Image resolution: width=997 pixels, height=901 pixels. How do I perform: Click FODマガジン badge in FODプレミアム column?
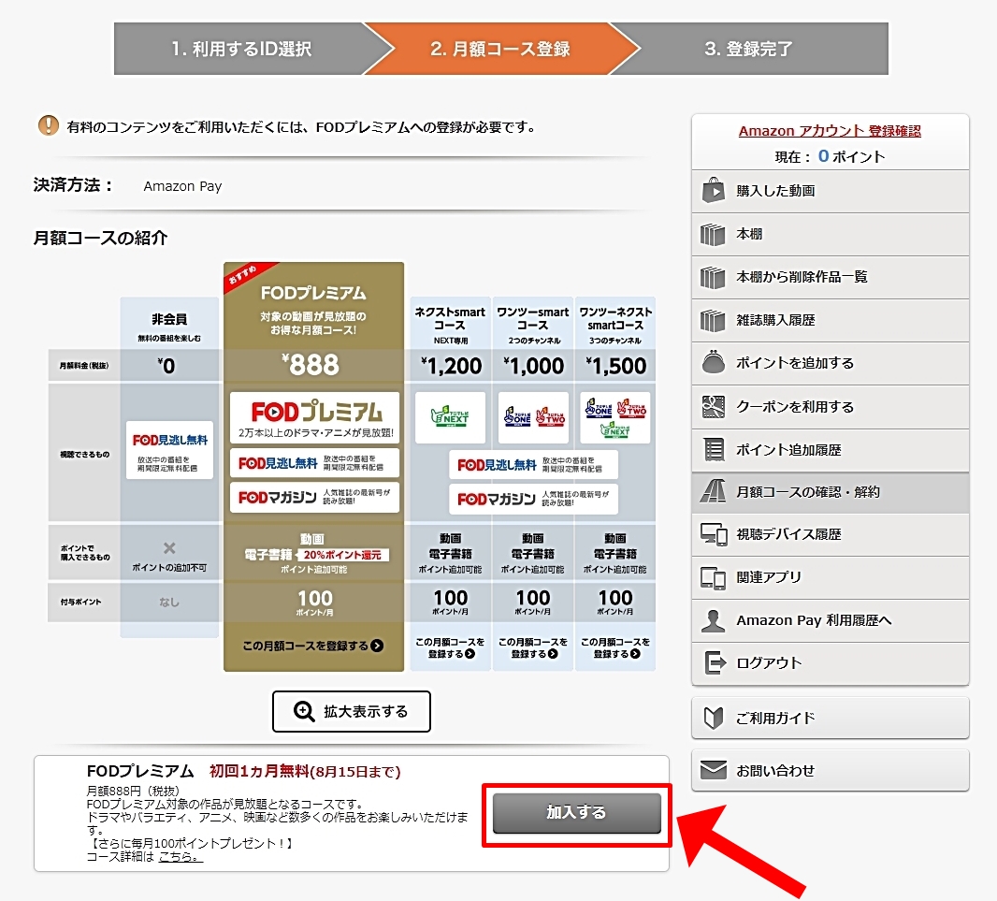tap(315, 498)
